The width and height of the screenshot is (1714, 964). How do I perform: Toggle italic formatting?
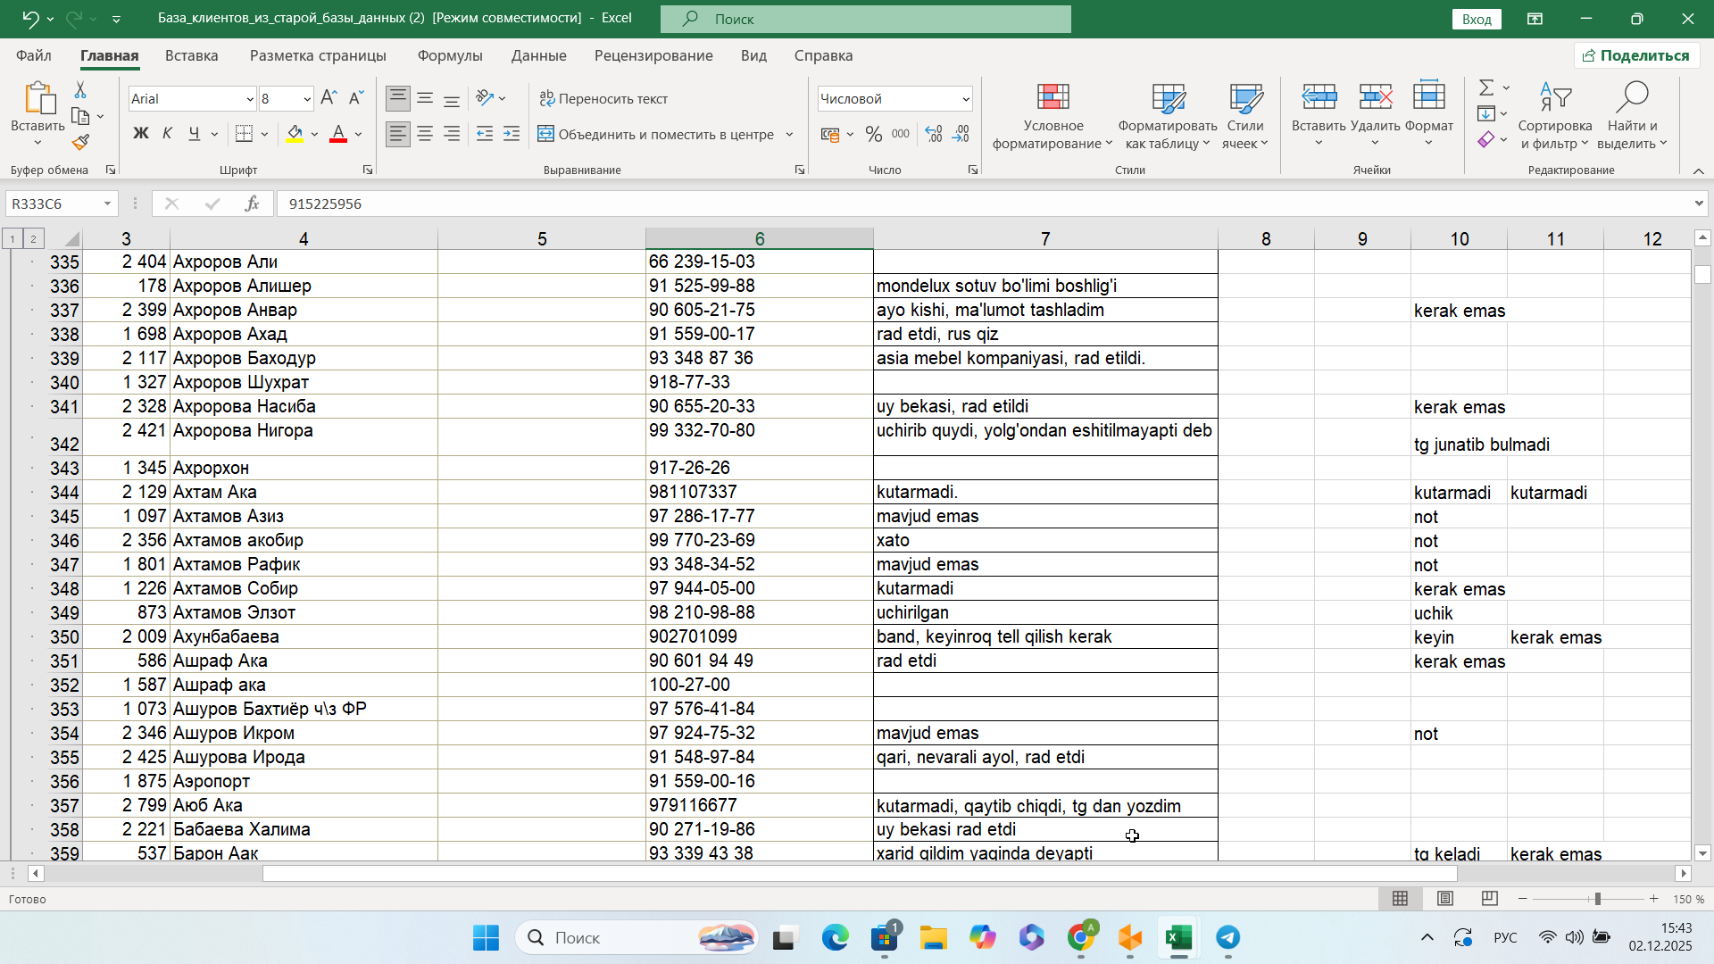tap(167, 135)
